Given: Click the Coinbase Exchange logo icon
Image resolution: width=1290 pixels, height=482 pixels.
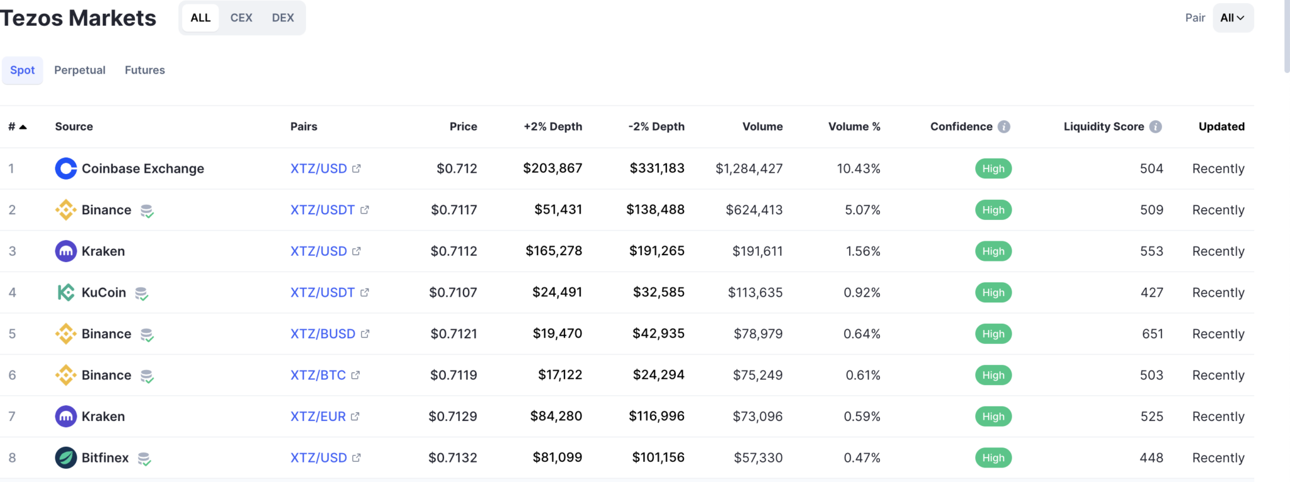Looking at the screenshot, I should click(66, 168).
